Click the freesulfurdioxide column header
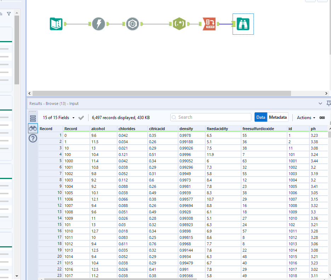 pyautogui.click(x=258, y=129)
